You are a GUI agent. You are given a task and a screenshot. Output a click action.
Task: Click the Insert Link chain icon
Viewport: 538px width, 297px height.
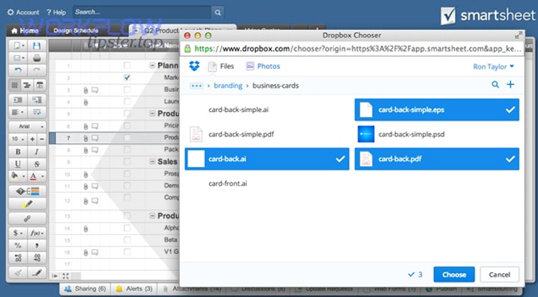pyautogui.click(x=27, y=219)
